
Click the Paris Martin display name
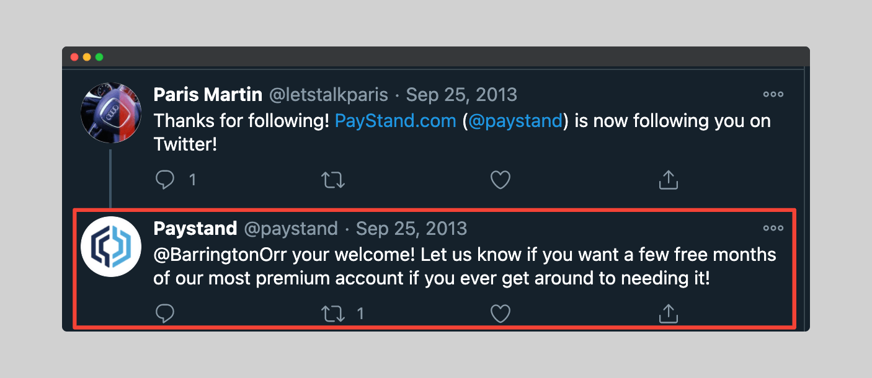[x=208, y=95]
